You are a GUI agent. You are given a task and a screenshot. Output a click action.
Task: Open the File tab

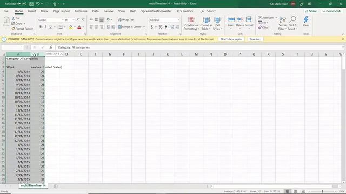click(6, 11)
